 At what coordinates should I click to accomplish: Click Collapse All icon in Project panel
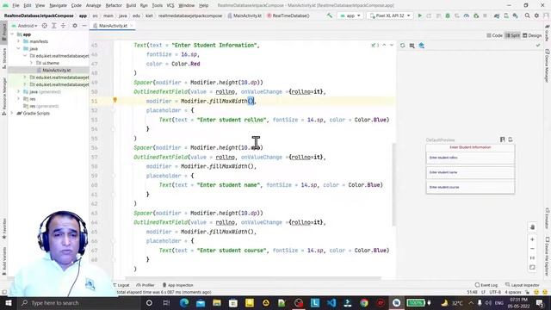click(x=63, y=26)
